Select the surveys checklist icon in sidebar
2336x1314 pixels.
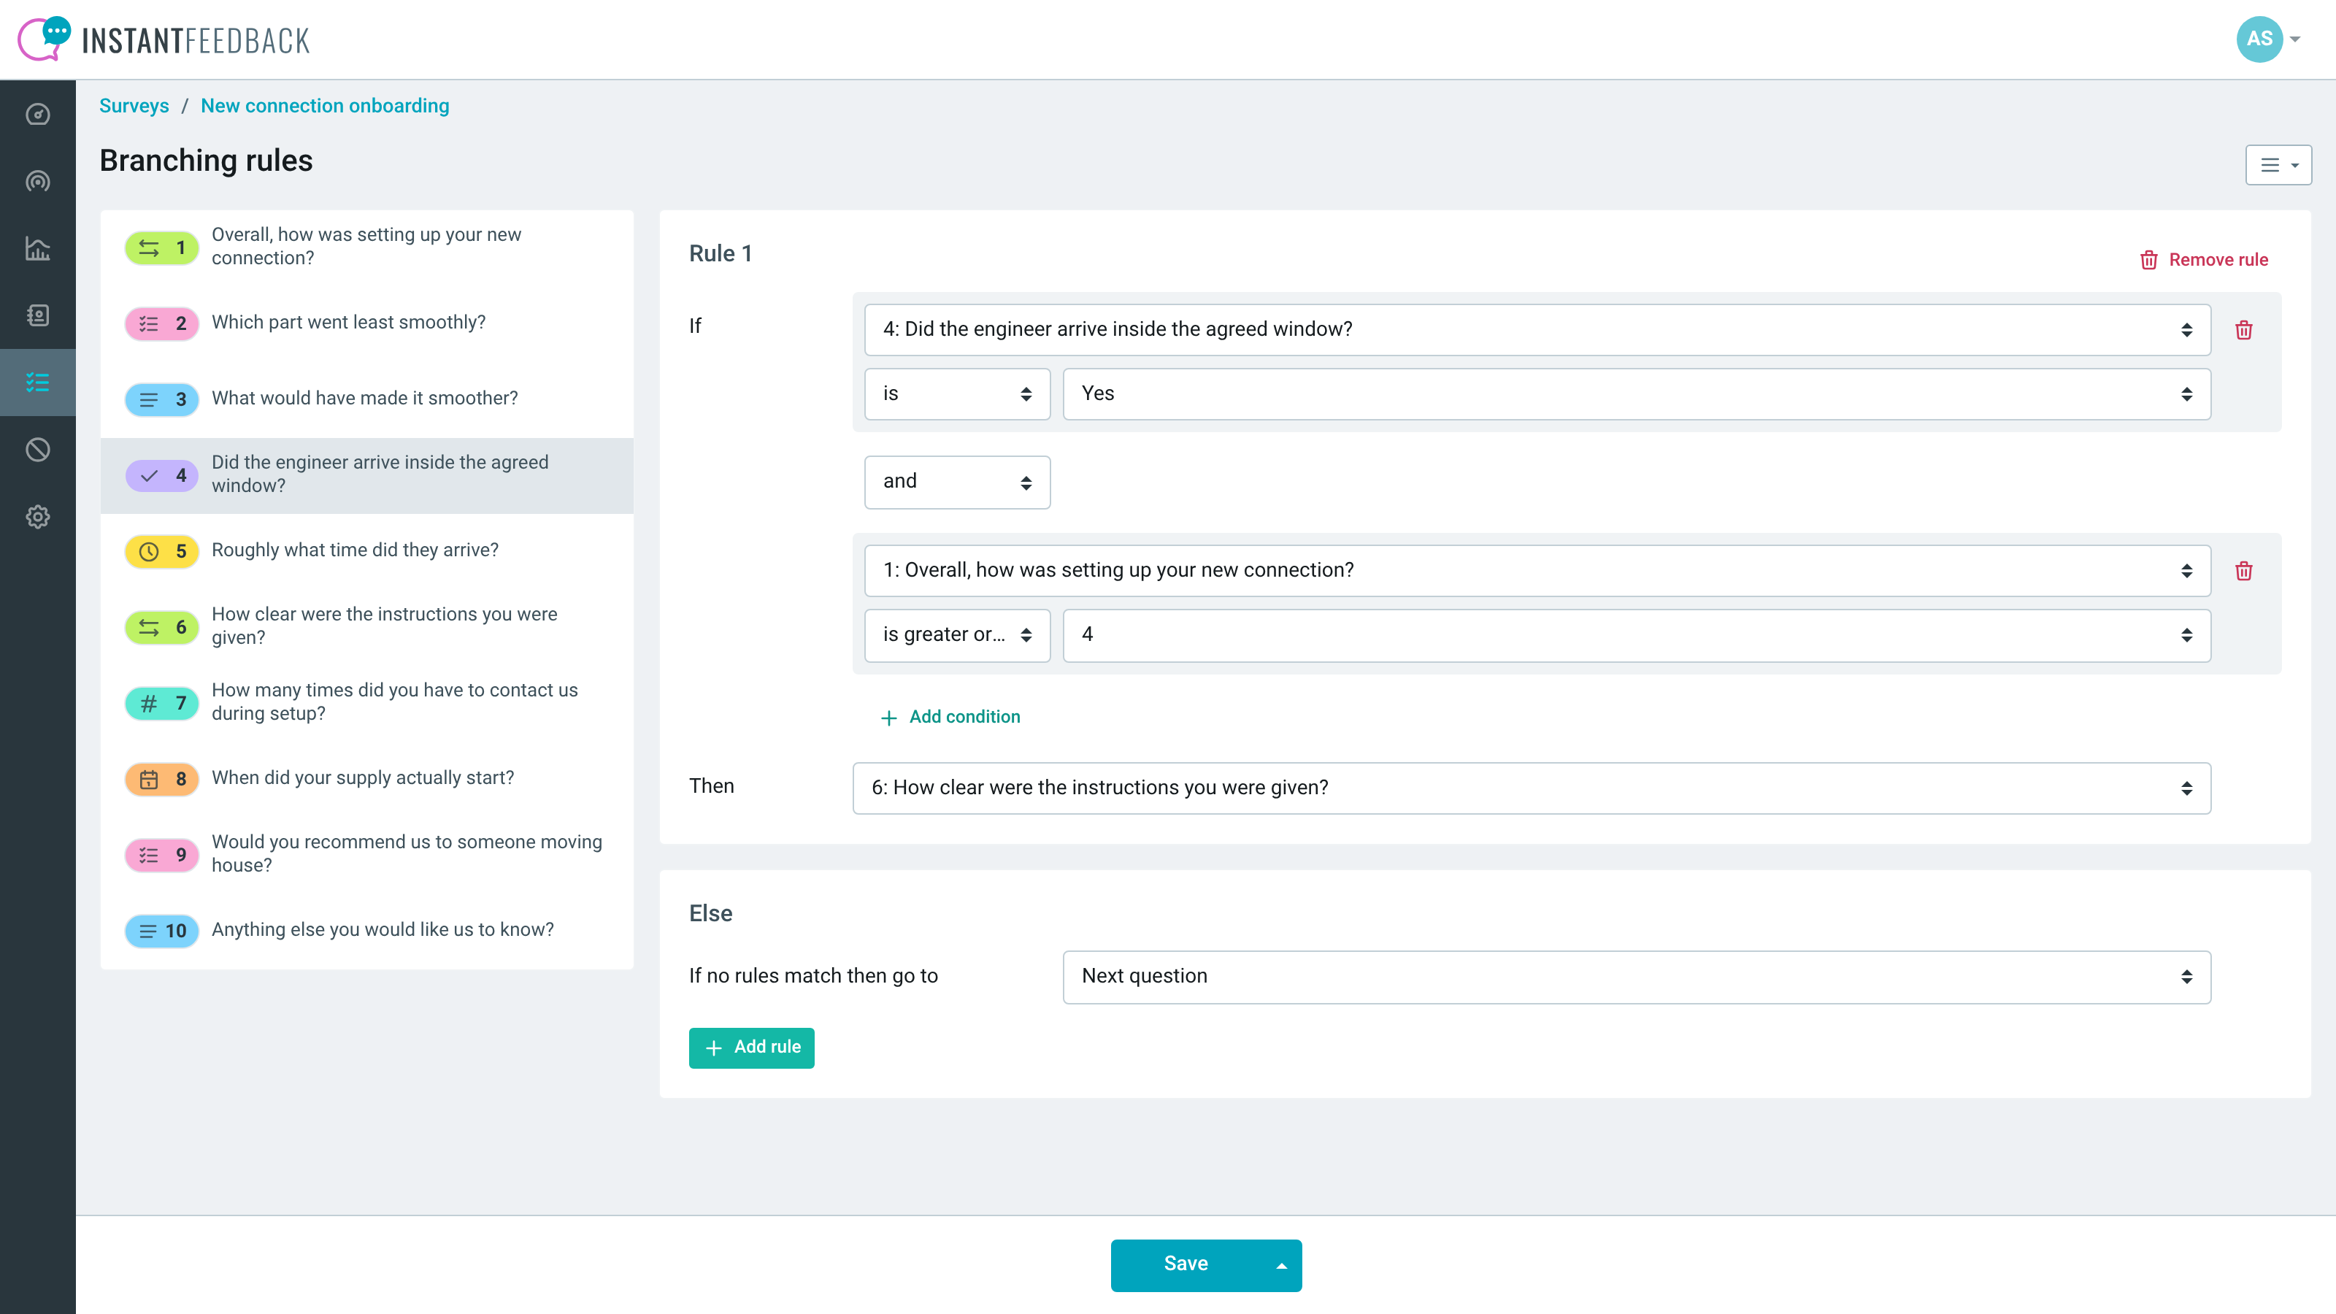click(x=37, y=383)
